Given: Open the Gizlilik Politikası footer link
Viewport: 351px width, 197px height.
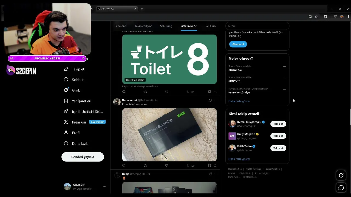Looking at the screenshot, I should point(254,169).
